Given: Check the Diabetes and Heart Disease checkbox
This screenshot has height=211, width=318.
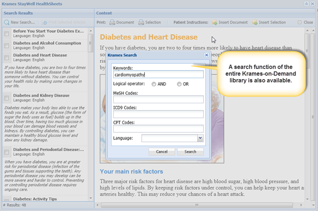Looking at the screenshot, I should pos(7,58).
